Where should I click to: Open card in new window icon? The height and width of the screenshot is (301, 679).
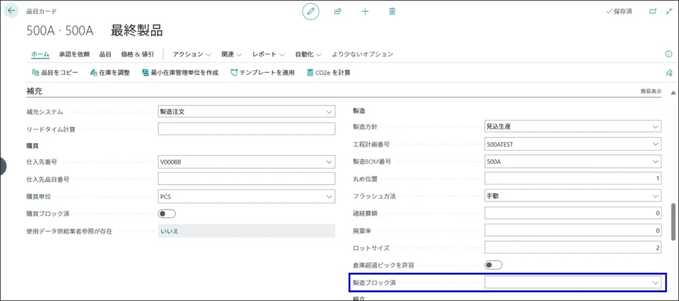coord(652,11)
